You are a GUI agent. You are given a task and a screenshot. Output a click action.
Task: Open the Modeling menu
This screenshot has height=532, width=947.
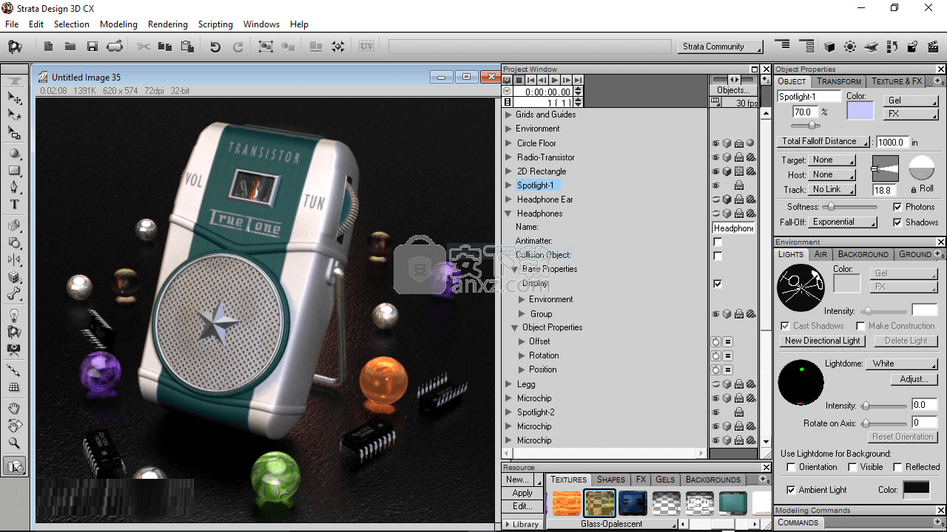tap(118, 24)
